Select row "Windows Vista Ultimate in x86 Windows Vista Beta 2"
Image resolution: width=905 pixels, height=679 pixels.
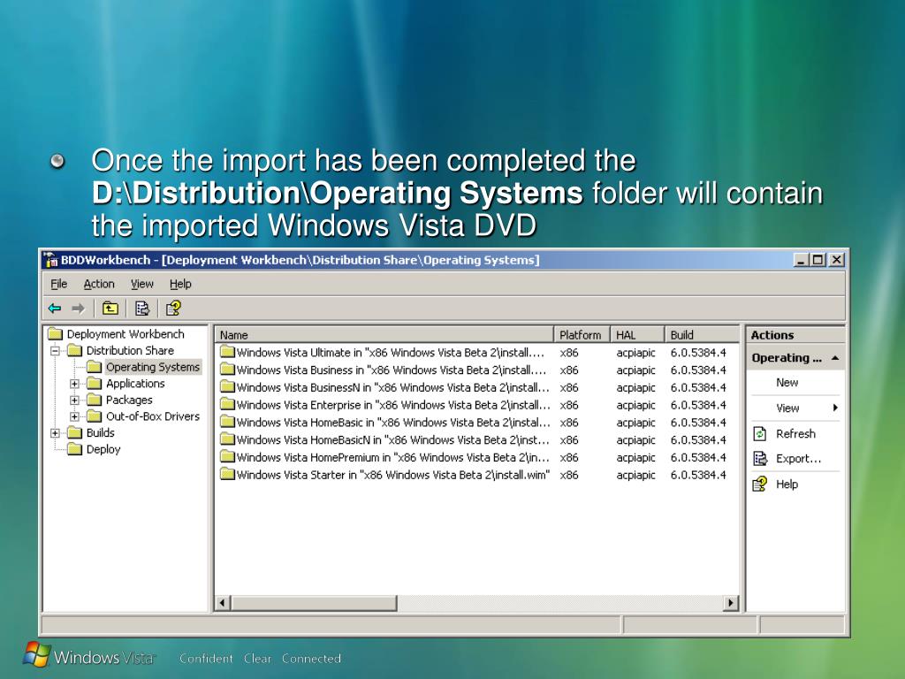[x=476, y=352]
